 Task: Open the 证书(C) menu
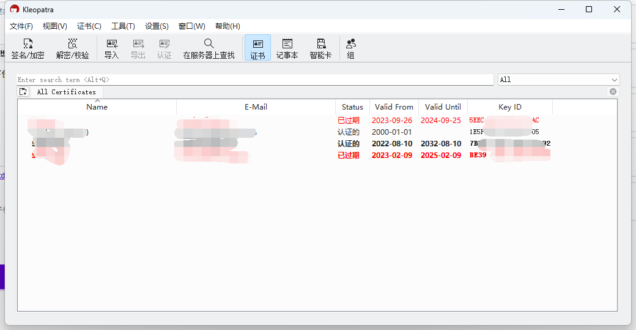tap(89, 26)
